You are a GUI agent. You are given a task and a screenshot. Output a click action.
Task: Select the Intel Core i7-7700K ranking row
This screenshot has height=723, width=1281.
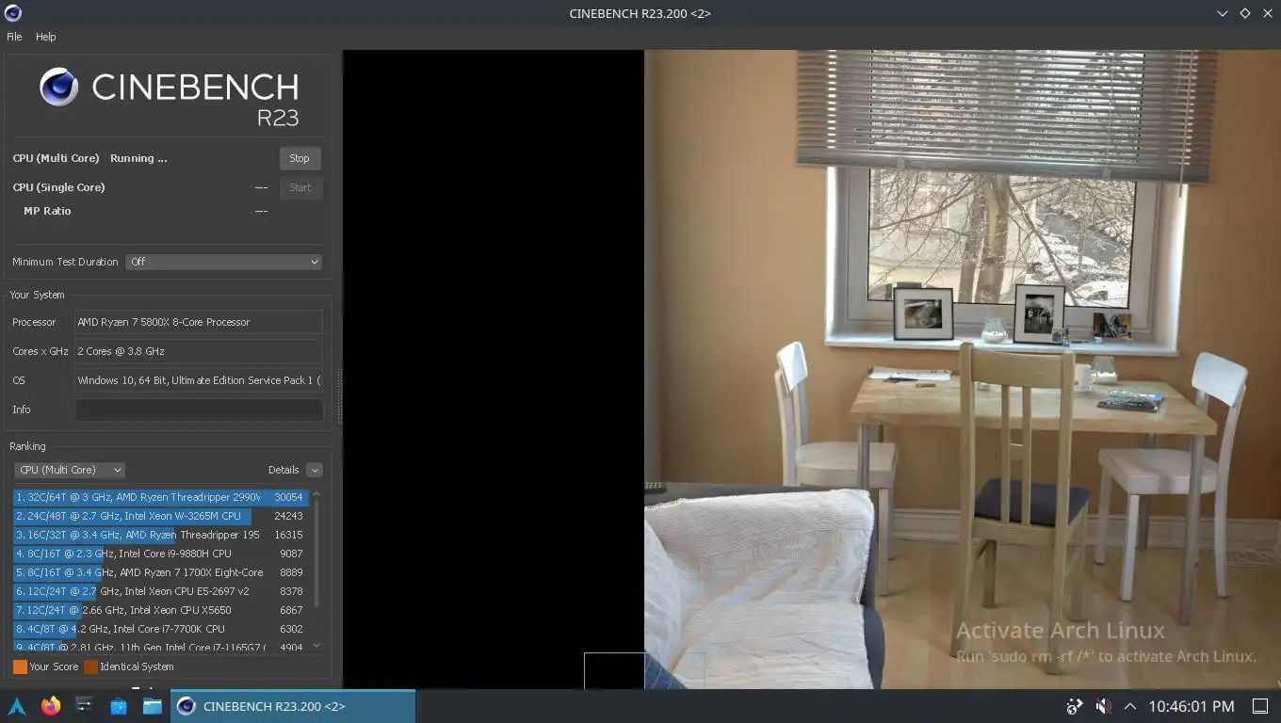pos(161,629)
